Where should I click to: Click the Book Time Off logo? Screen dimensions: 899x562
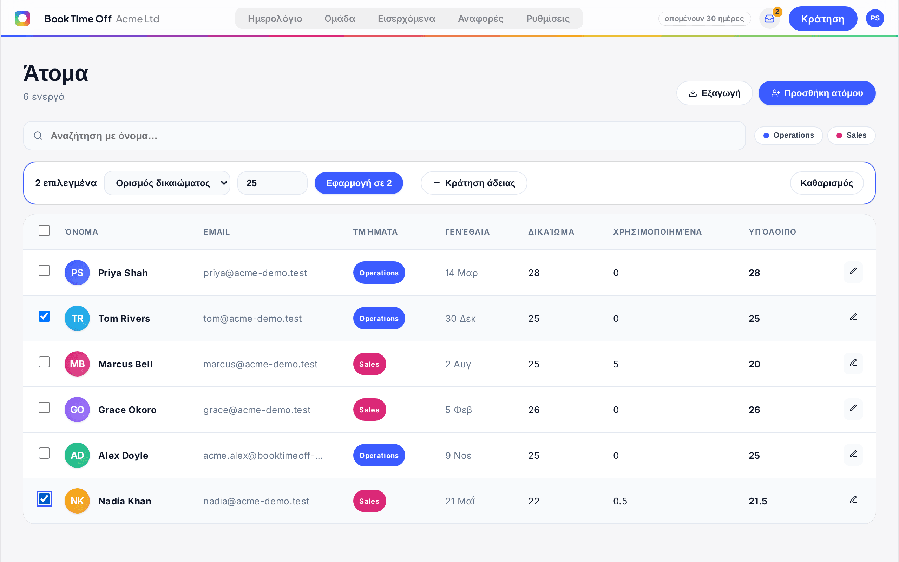[x=22, y=18]
